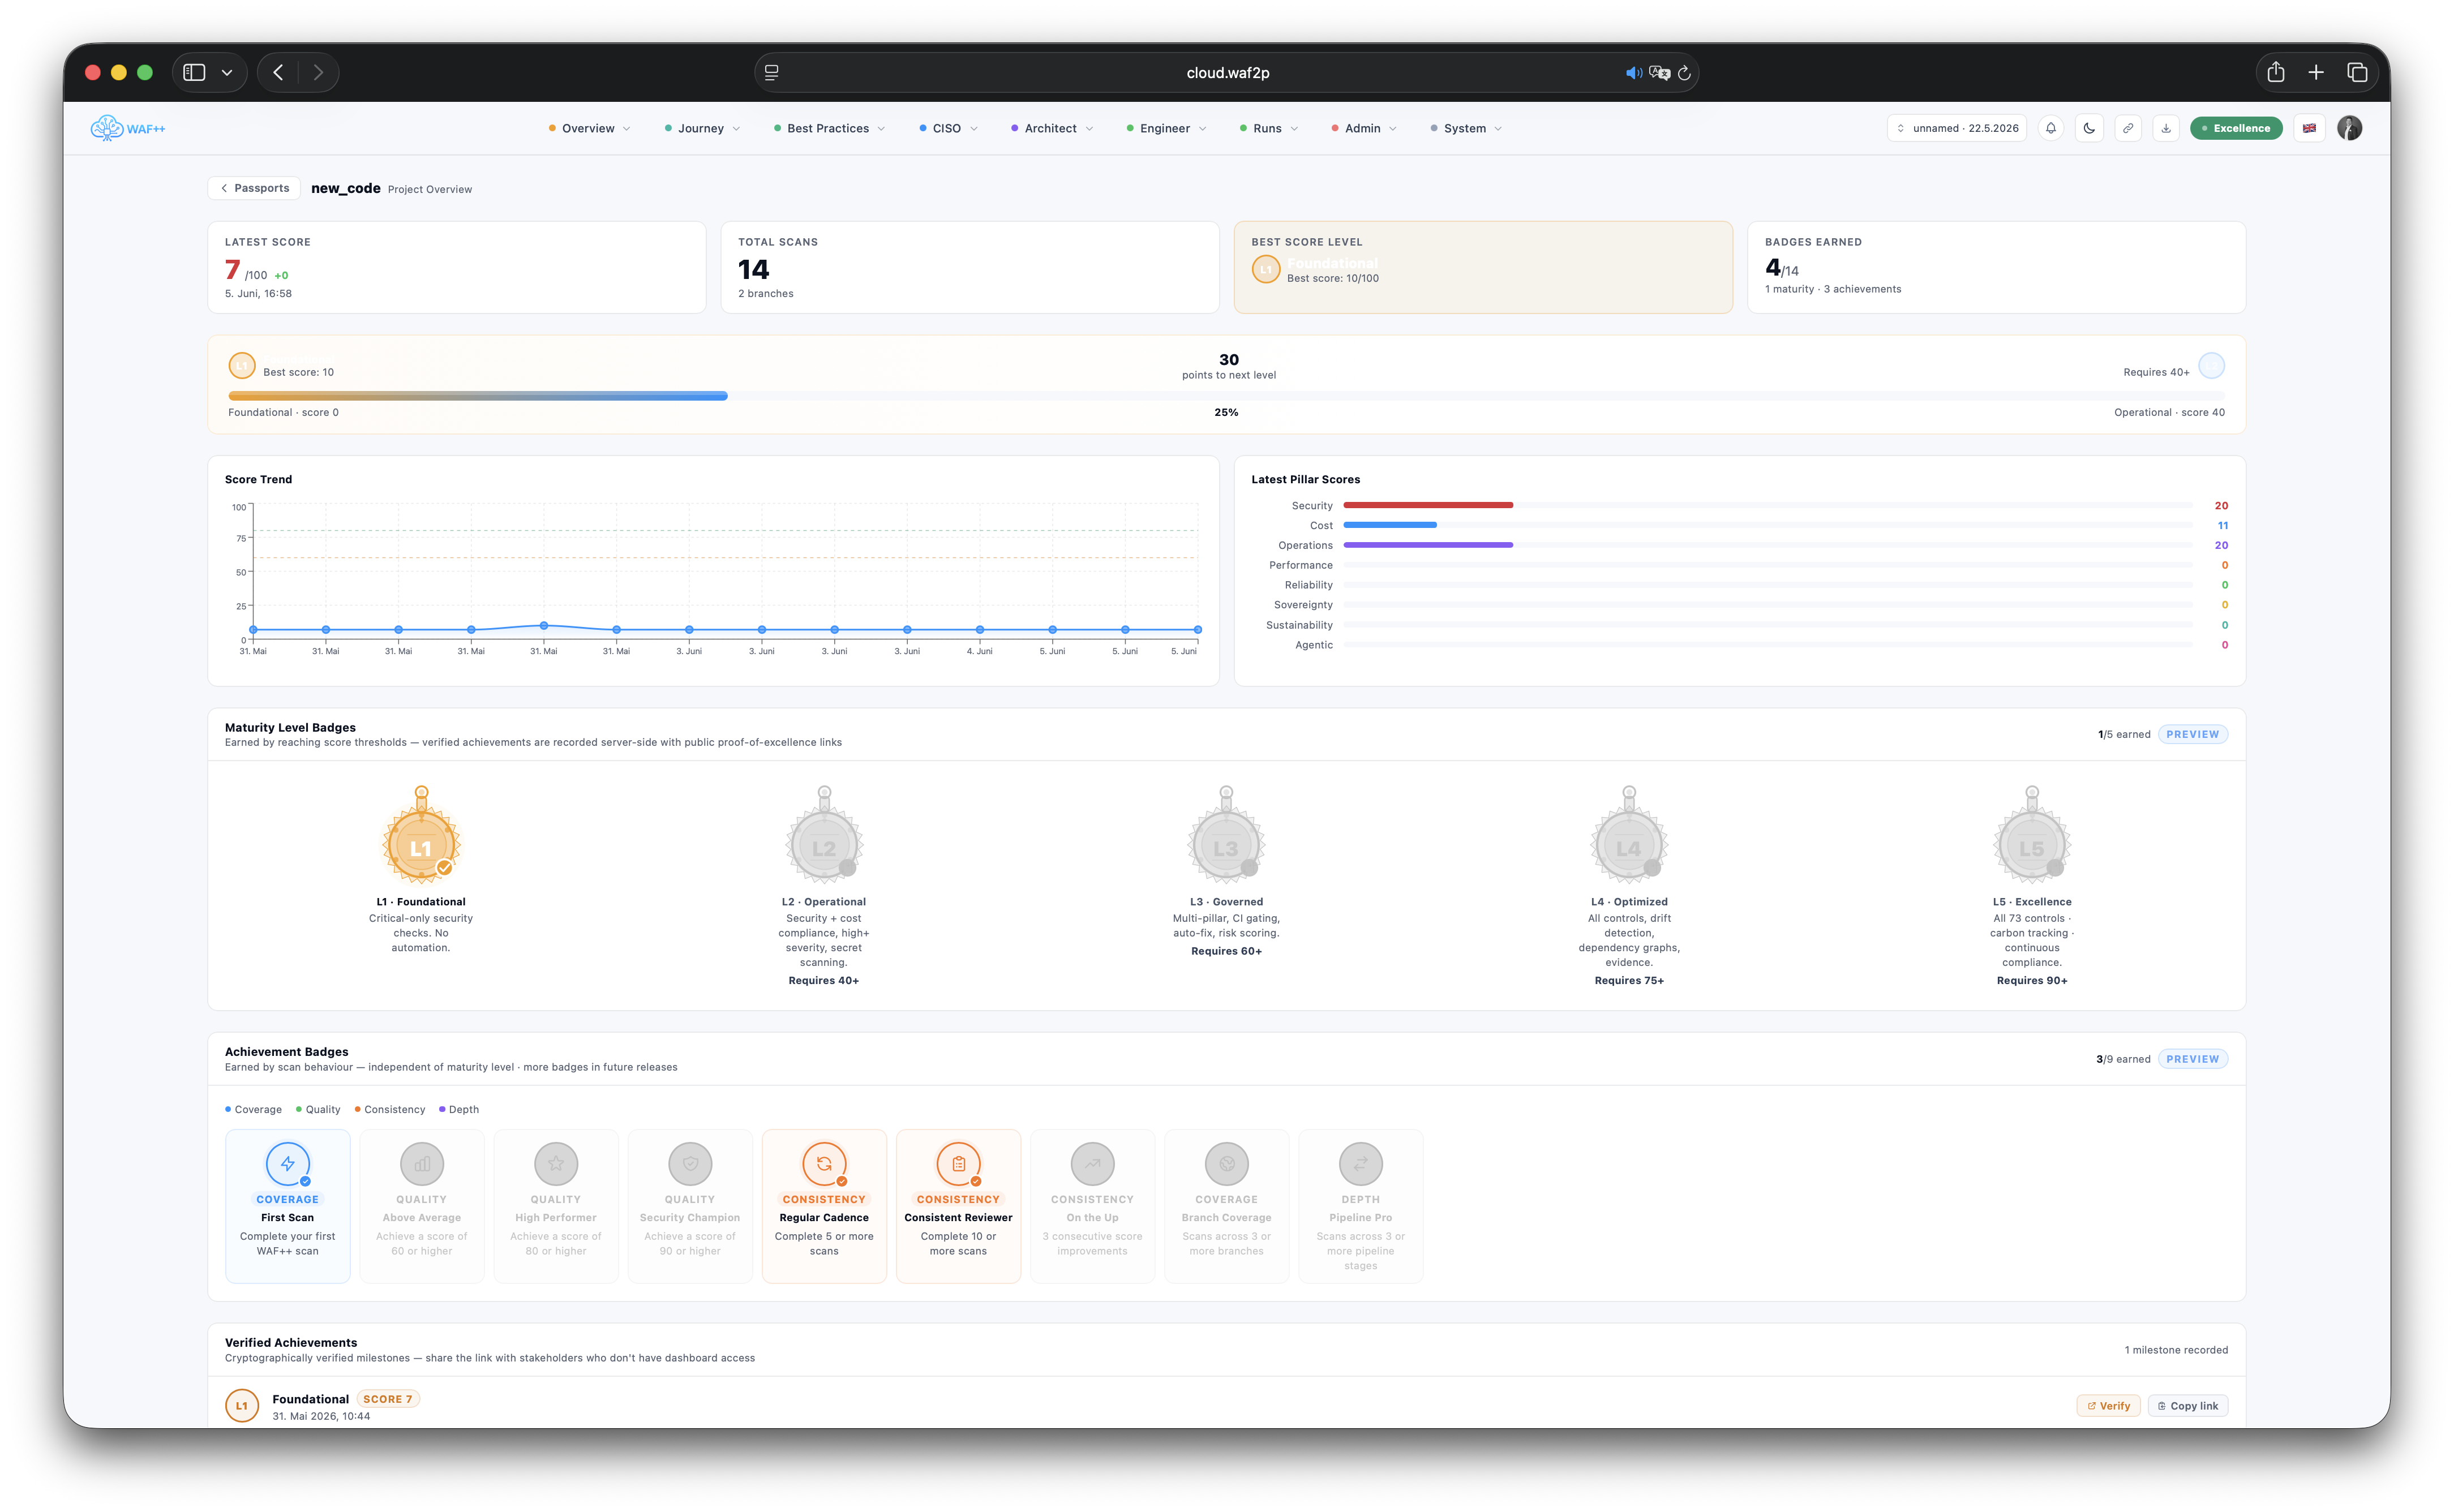Click the level progress bar
2454x1512 pixels.
click(1226, 396)
